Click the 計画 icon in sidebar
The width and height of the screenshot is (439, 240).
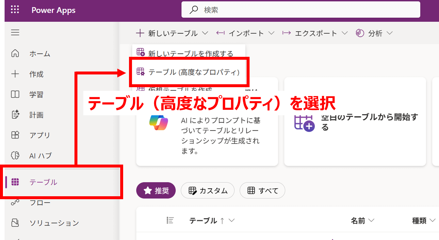(x=15, y=115)
